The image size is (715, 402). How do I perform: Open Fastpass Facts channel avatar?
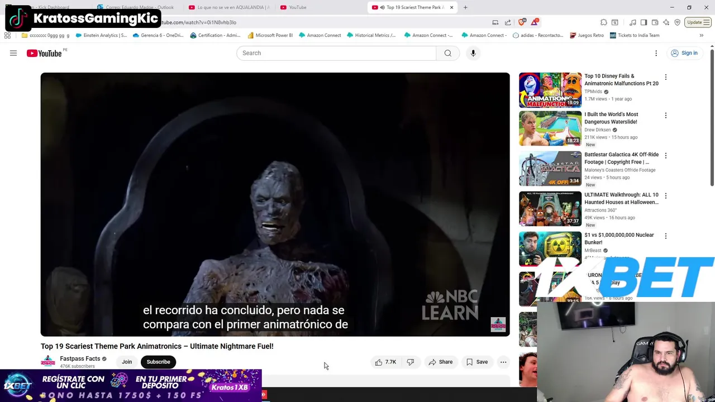click(48, 362)
